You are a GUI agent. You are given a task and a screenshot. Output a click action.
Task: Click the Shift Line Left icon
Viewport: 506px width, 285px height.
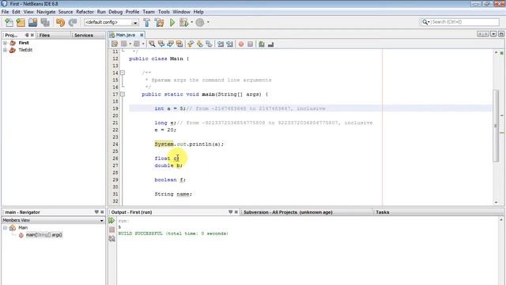221,44
